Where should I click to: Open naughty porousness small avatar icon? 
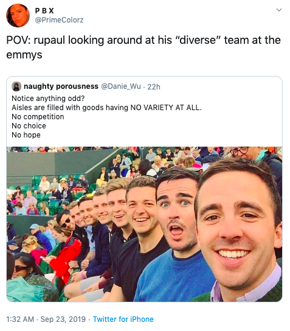pos(16,86)
